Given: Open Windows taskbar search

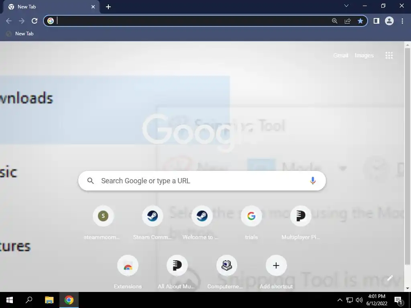Looking at the screenshot, I should pos(29,300).
